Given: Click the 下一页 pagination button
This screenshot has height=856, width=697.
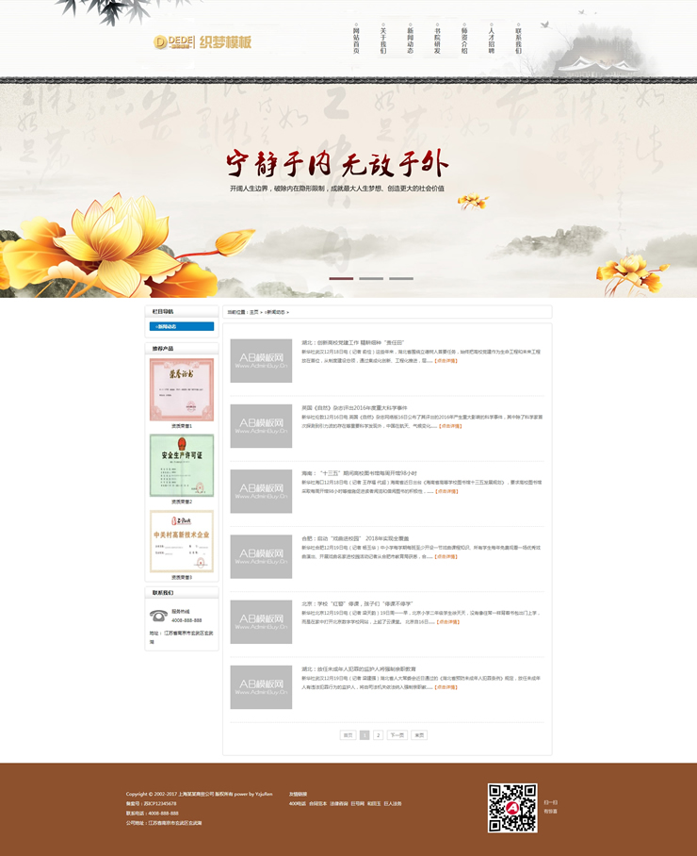Looking at the screenshot, I should [397, 734].
